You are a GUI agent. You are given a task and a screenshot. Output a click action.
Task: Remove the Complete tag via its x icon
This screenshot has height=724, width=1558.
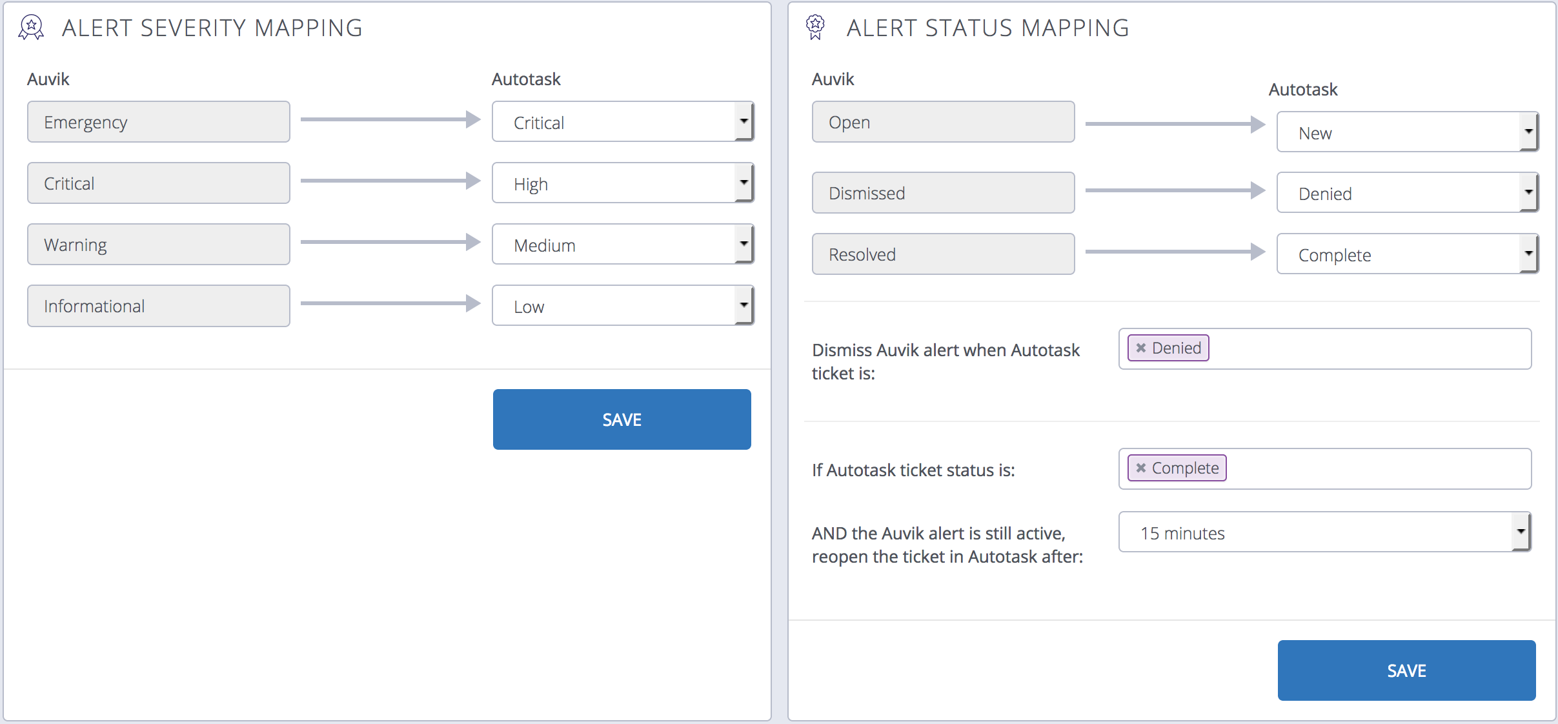(1140, 468)
